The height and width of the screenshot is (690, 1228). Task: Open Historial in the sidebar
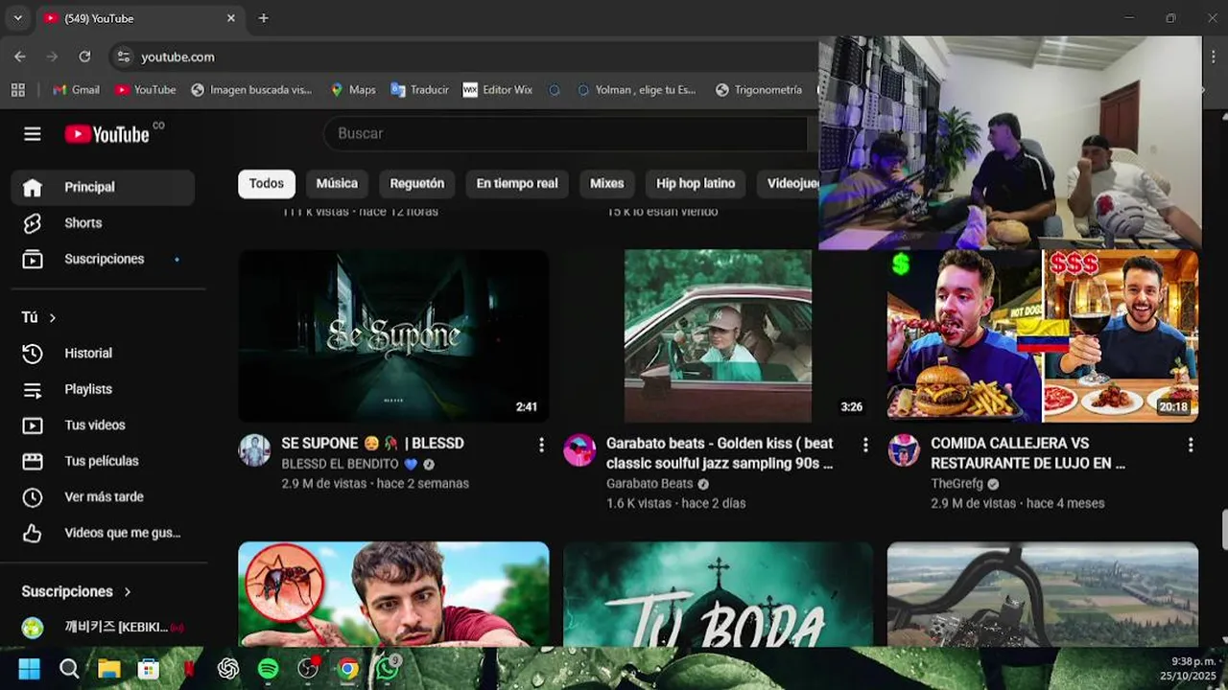tap(103, 353)
